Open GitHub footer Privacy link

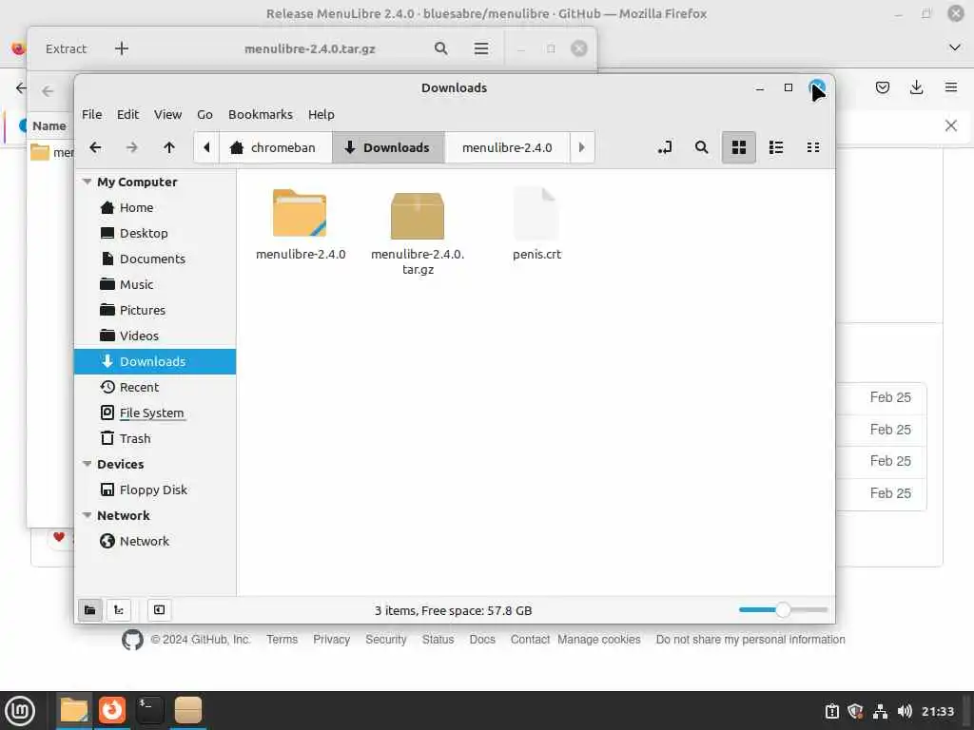point(332,640)
